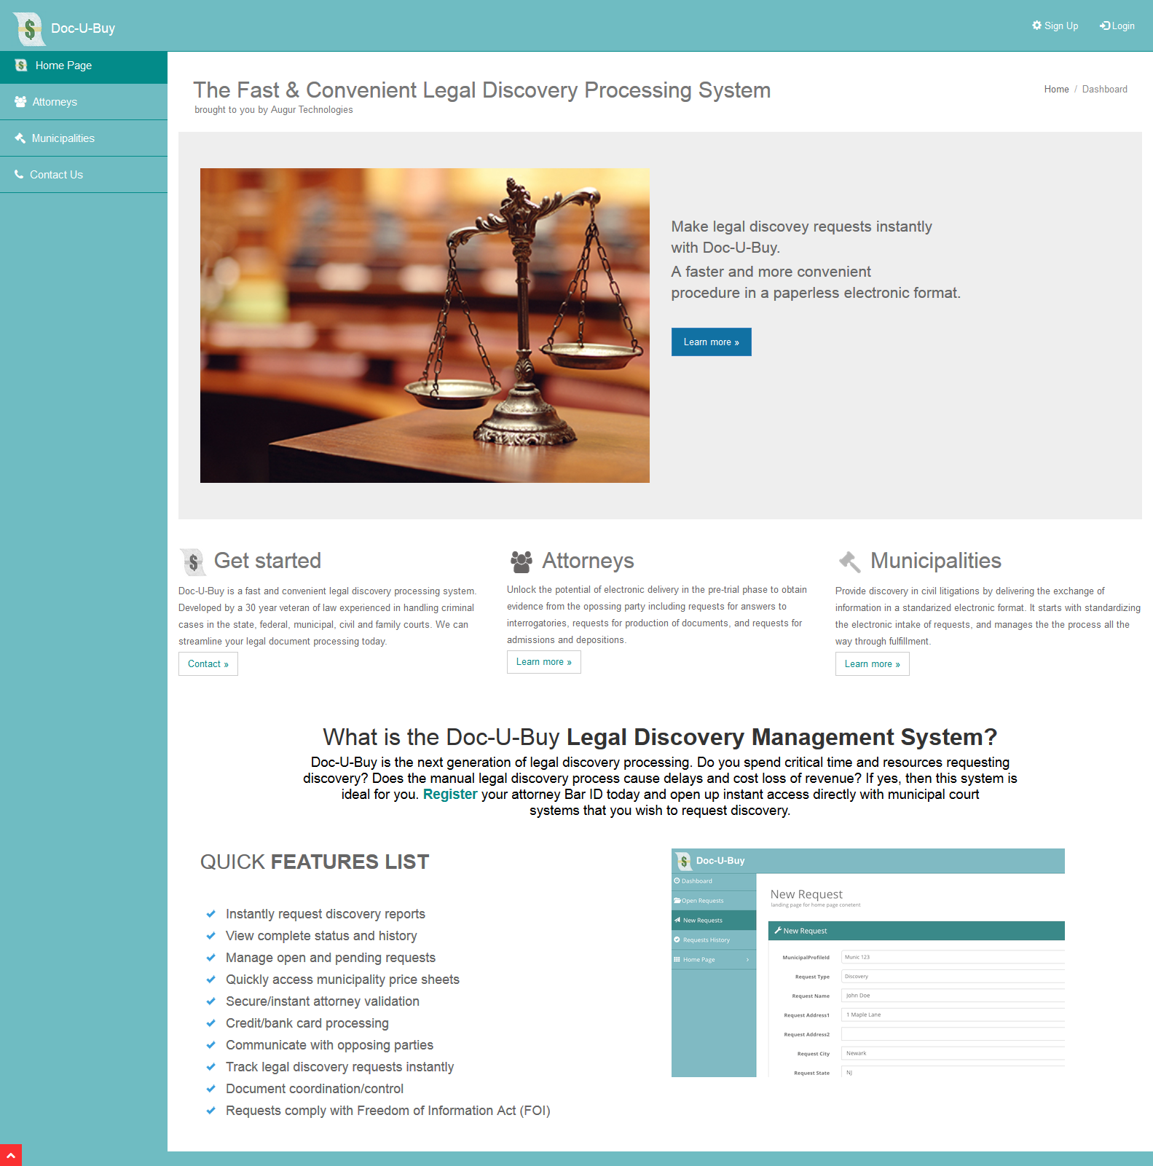Screen dimensions: 1153x1166
Task: Click Learn more under Municipalities section
Action: click(x=872, y=664)
